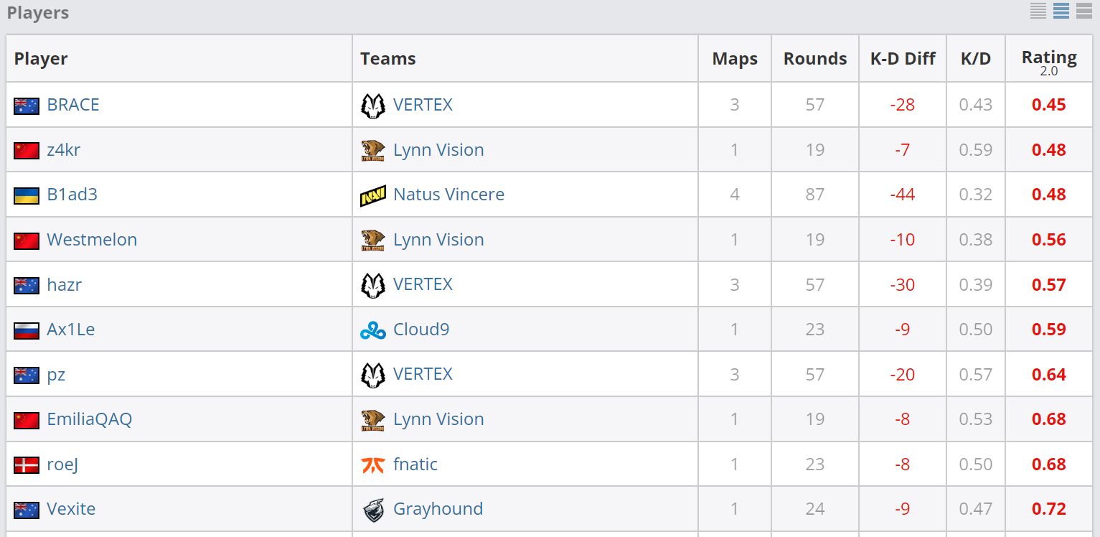Click Ukrainian flag beside B1ad3
This screenshot has height=537, width=1100.
pos(27,195)
